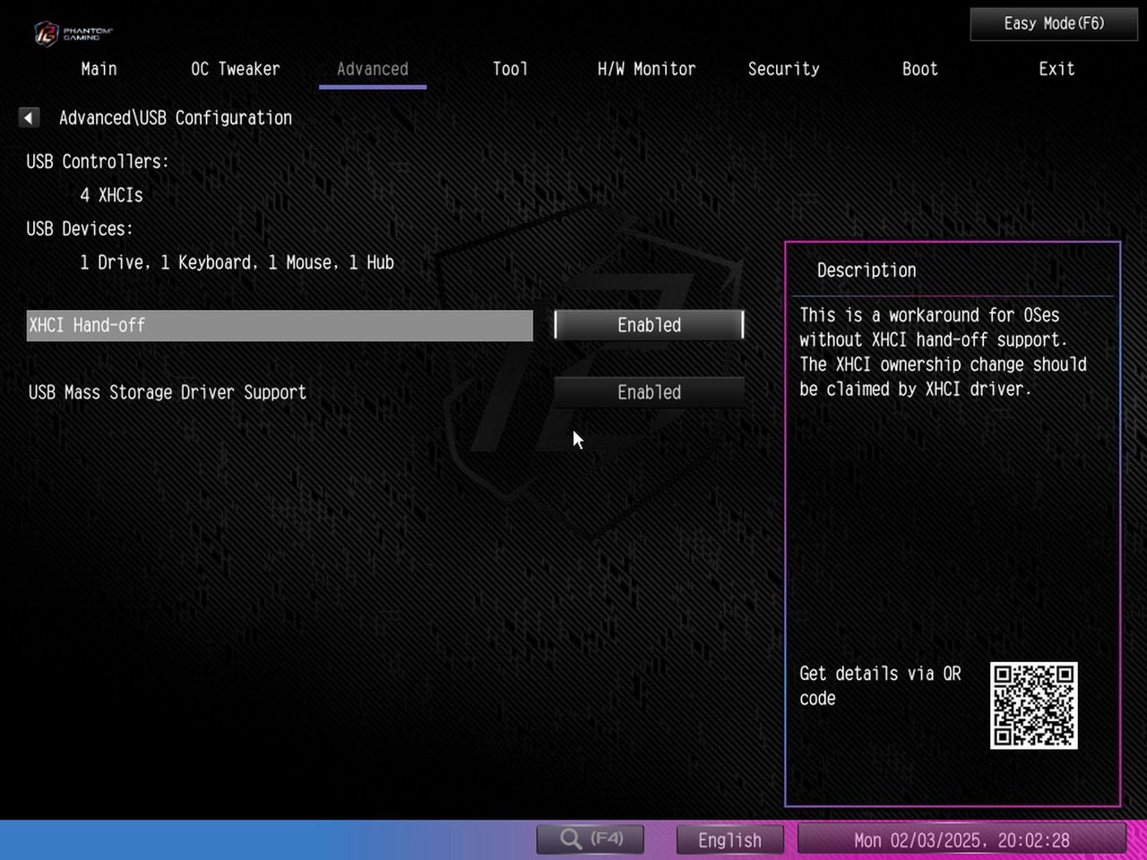Open USB Mass Storage Driver Support value dropdown
The image size is (1147, 860).
click(x=650, y=392)
